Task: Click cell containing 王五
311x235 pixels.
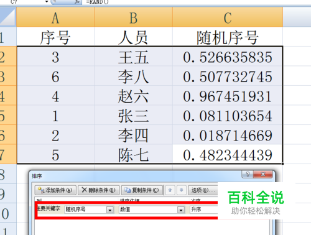Action: [x=133, y=57]
